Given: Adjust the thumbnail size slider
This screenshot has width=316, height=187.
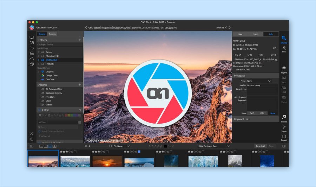Looking at the screenshot, I should 98,146.
